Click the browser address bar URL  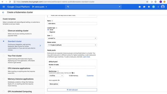55,2
